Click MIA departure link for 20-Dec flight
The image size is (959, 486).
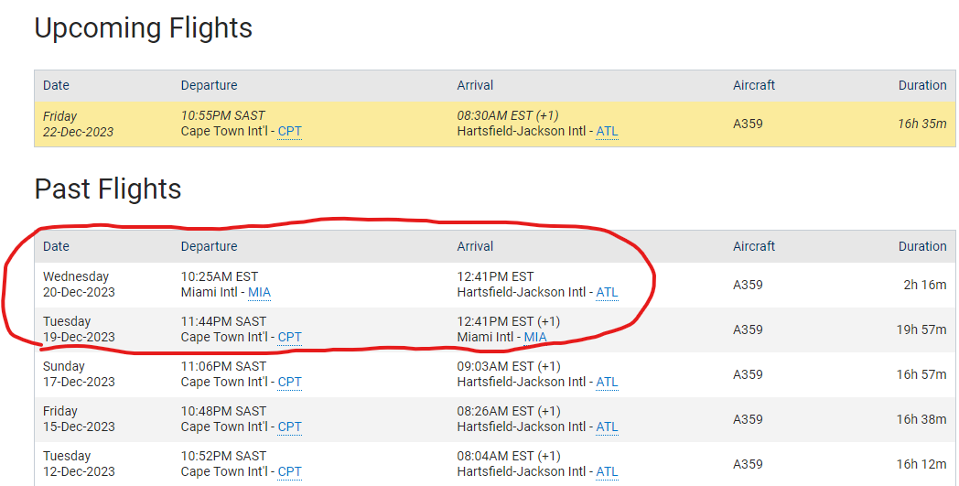(x=259, y=293)
